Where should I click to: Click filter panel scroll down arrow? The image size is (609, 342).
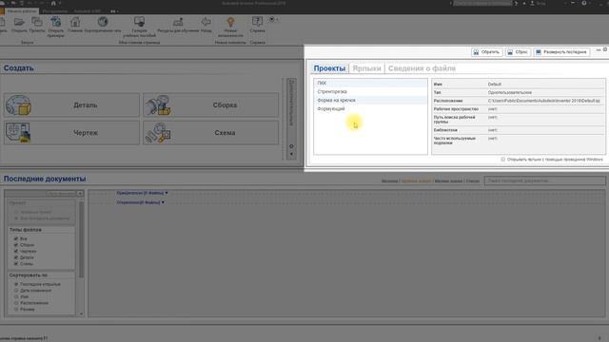point(81,313)
